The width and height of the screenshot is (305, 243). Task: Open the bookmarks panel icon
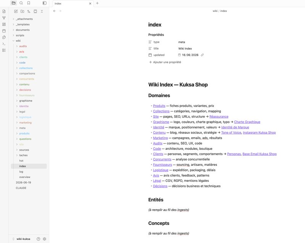(29, 3)
